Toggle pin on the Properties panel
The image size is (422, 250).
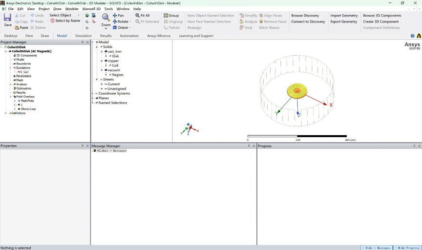pyautogui.click(x=83, y=146)
